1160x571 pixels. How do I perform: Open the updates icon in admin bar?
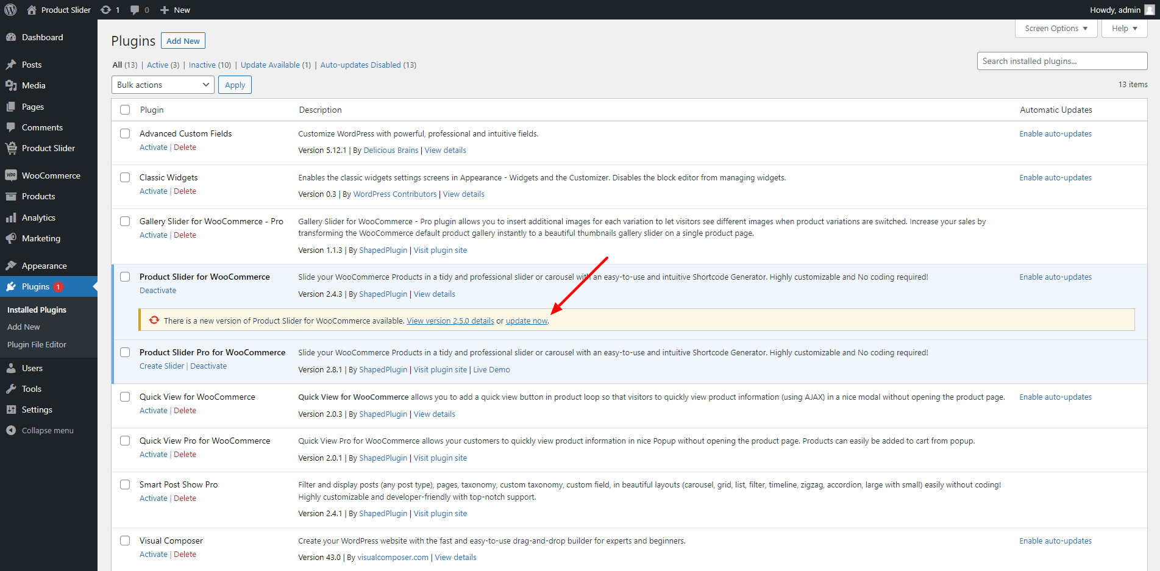coord(106,10)
